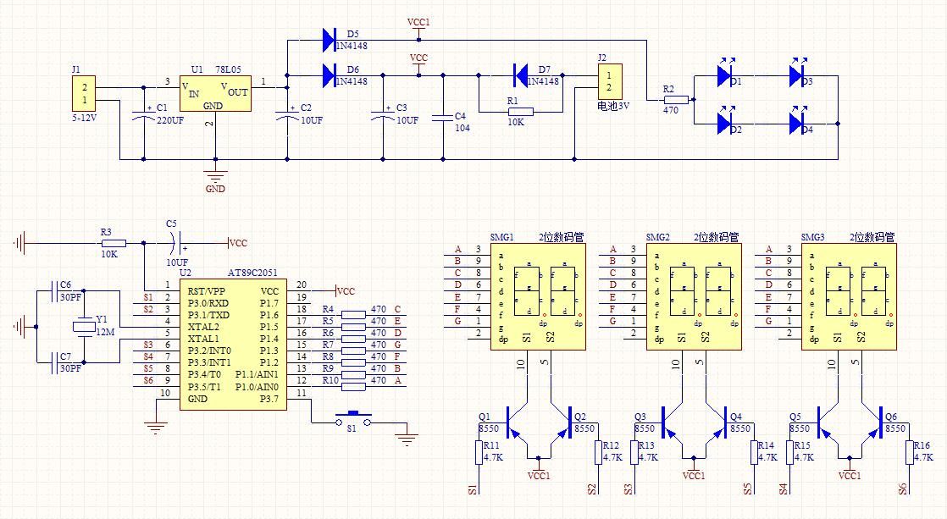Select resistor R2 470
947x519 pixels.
coord(669,99)
